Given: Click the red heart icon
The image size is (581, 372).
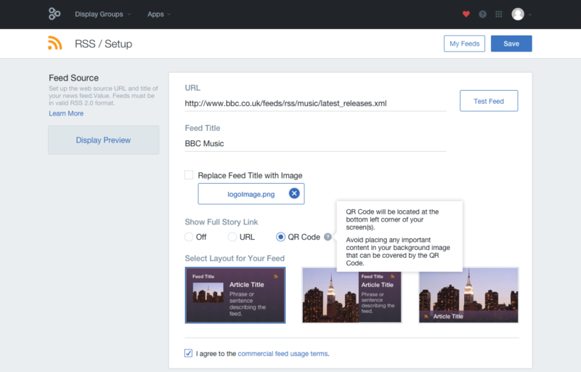Looking at the screenshot, I should pos(466,14).
